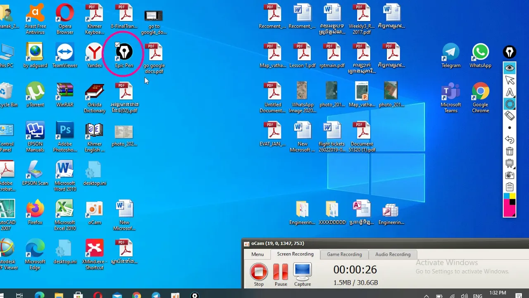This screenshot has width=529, height=298.
Task: Select the Google Chrome desktop icon
Action: [x=480, y=98]
